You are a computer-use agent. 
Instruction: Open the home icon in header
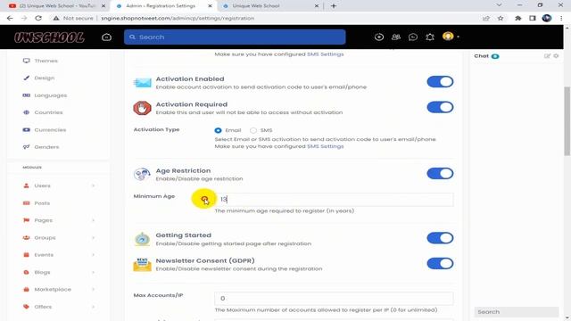coord(107,37)
